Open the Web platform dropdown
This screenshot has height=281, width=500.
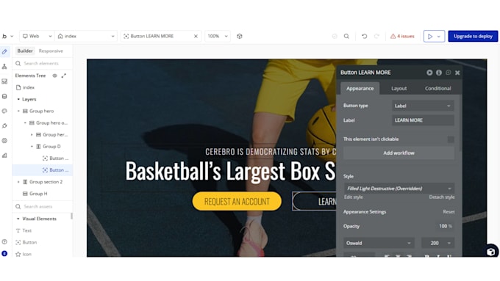pos(37,36)
